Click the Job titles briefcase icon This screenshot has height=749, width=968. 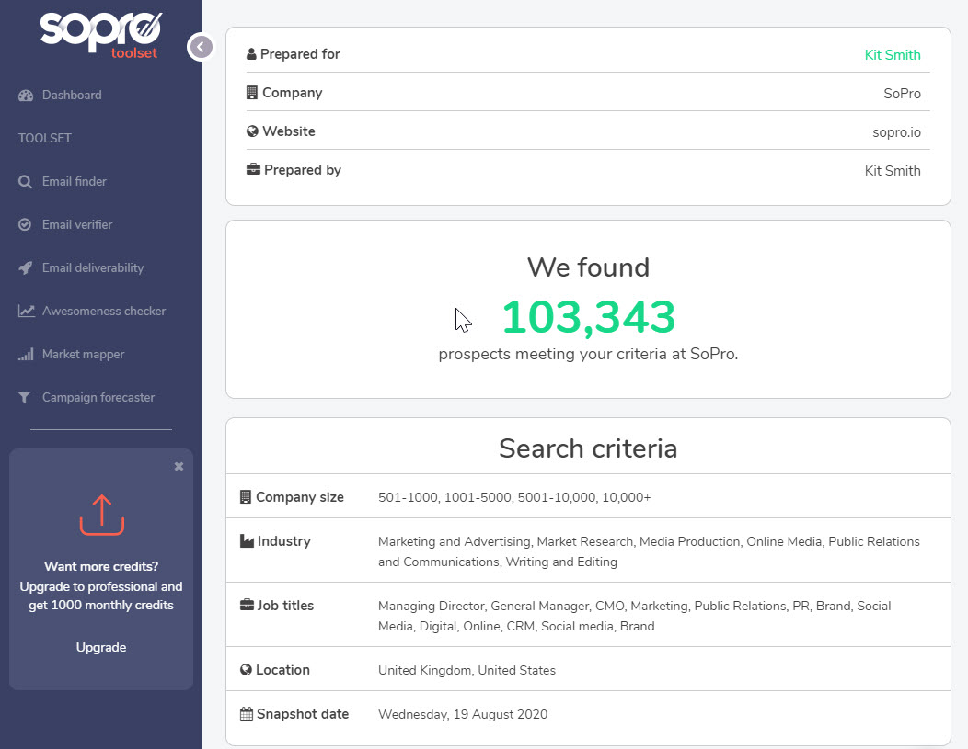[247, 606]
